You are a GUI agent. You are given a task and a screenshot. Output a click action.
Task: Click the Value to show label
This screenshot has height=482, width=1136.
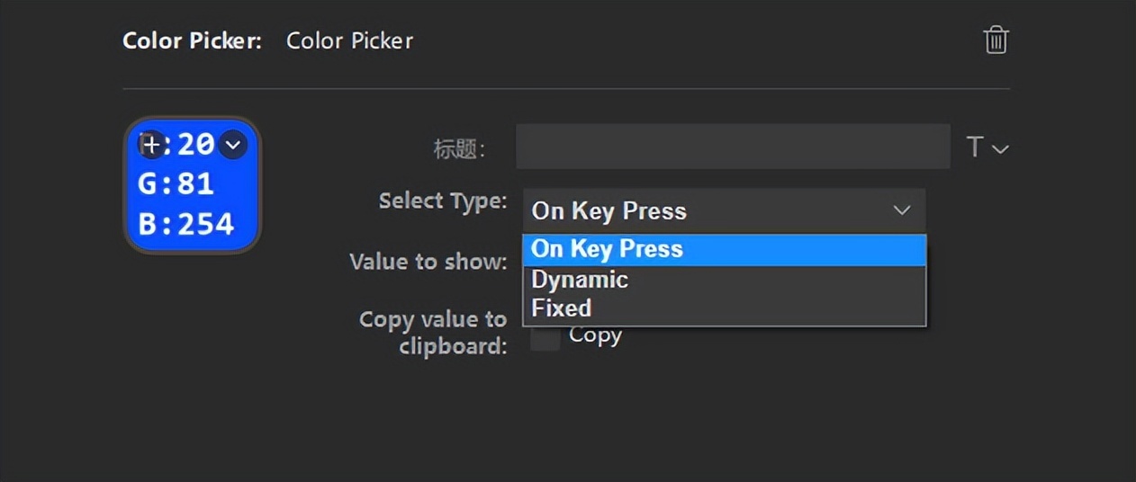point(428,262)
